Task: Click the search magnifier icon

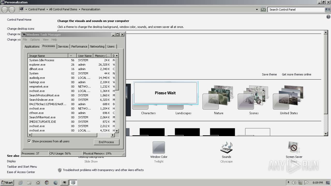Action: (x=328, y=10)
